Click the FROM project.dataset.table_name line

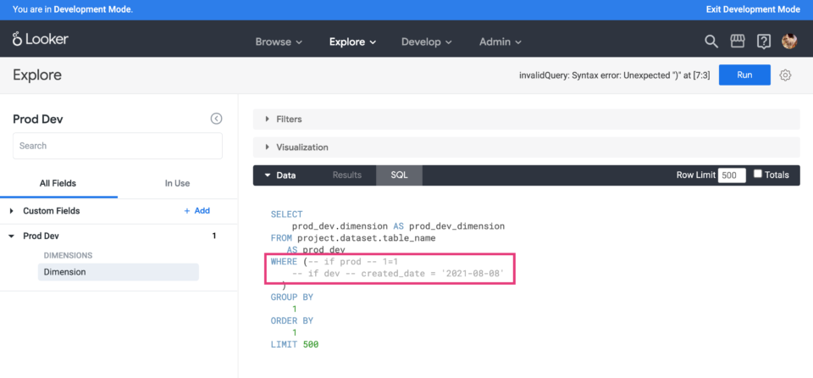353,238
